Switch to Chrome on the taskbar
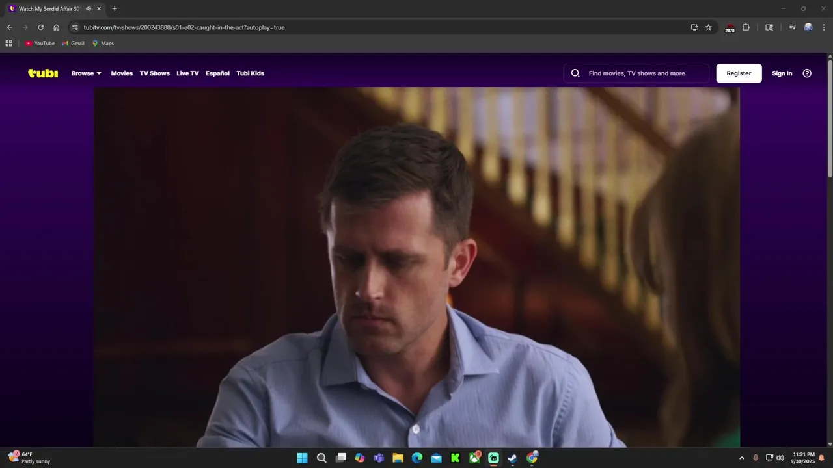This screenshot has width=833, height=468. coord(532,458)
